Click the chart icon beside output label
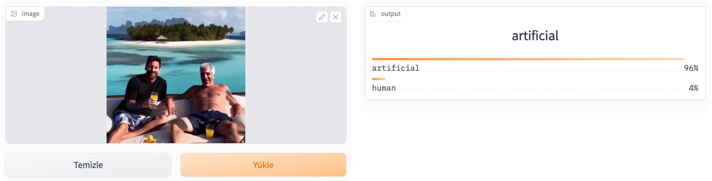 pos(373,14)
